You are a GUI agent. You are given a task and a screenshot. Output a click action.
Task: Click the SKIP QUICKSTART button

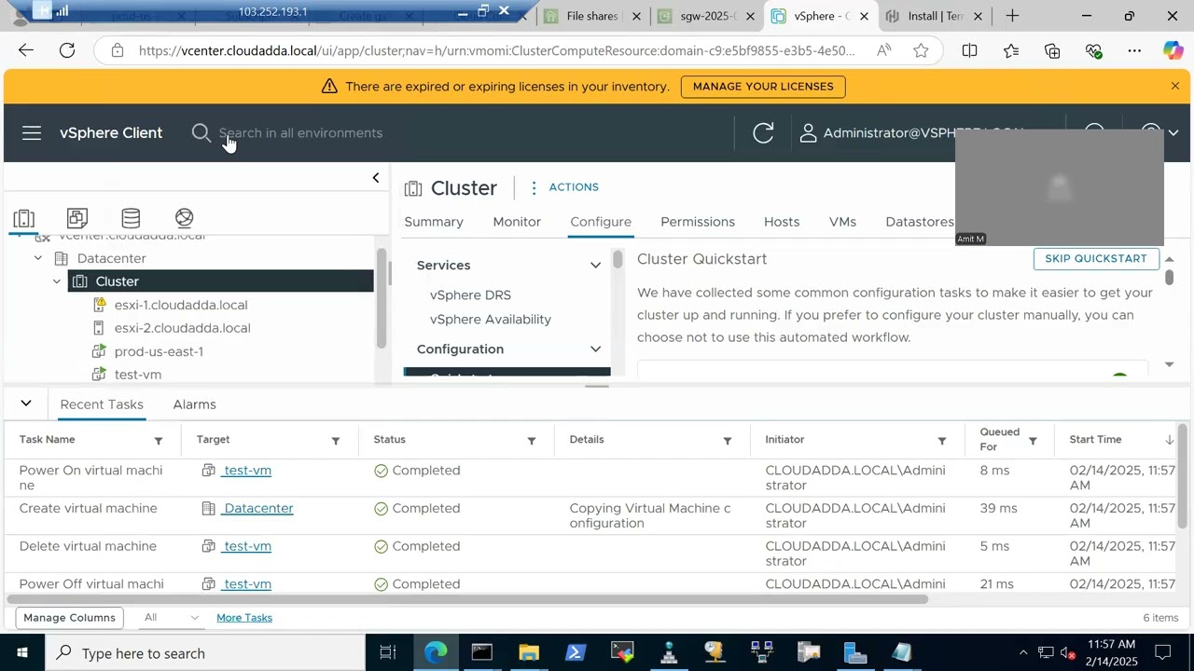coord(1096,259)
